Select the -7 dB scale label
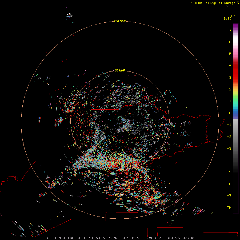 (229, 196)
